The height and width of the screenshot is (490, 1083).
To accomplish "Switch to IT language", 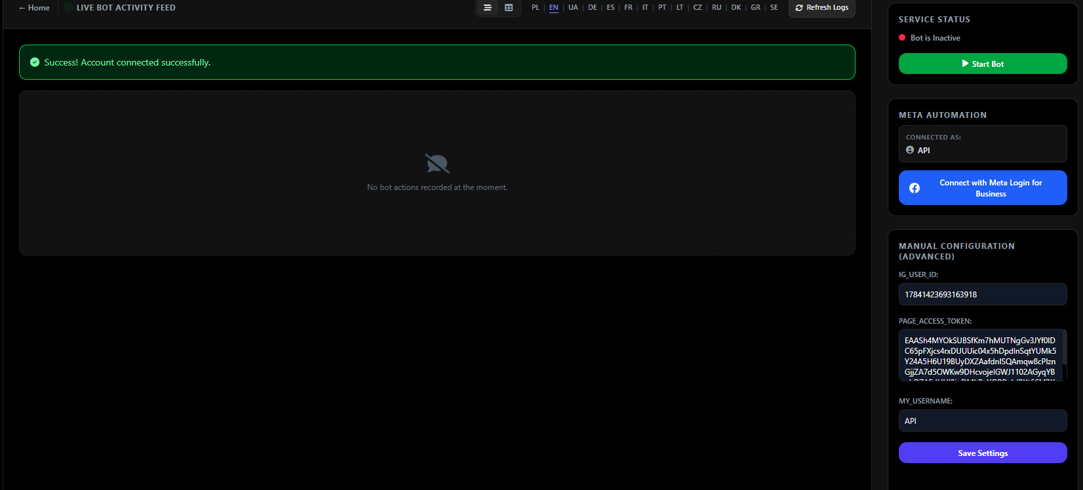I will click(x=645, y=8).
